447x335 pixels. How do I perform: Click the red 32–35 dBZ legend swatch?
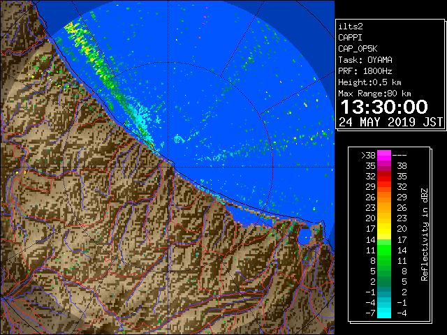[x=384, y=177]
